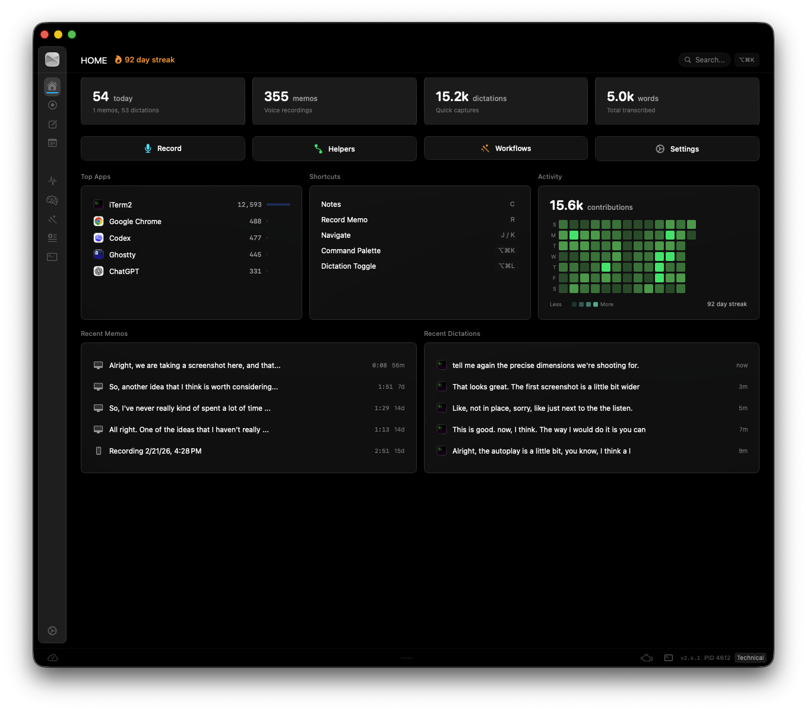This screenshot has height=711, width=807.
Task: Switch to the Shortcuts panel
Action: 324,177
